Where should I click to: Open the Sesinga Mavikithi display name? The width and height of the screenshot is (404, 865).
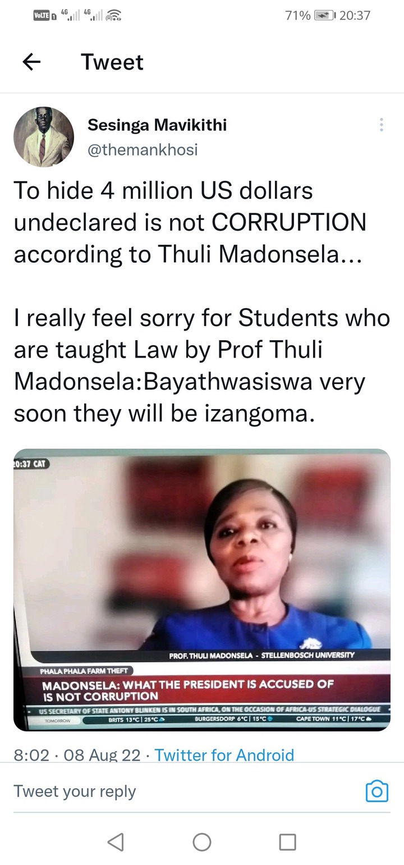click(157, 125)
